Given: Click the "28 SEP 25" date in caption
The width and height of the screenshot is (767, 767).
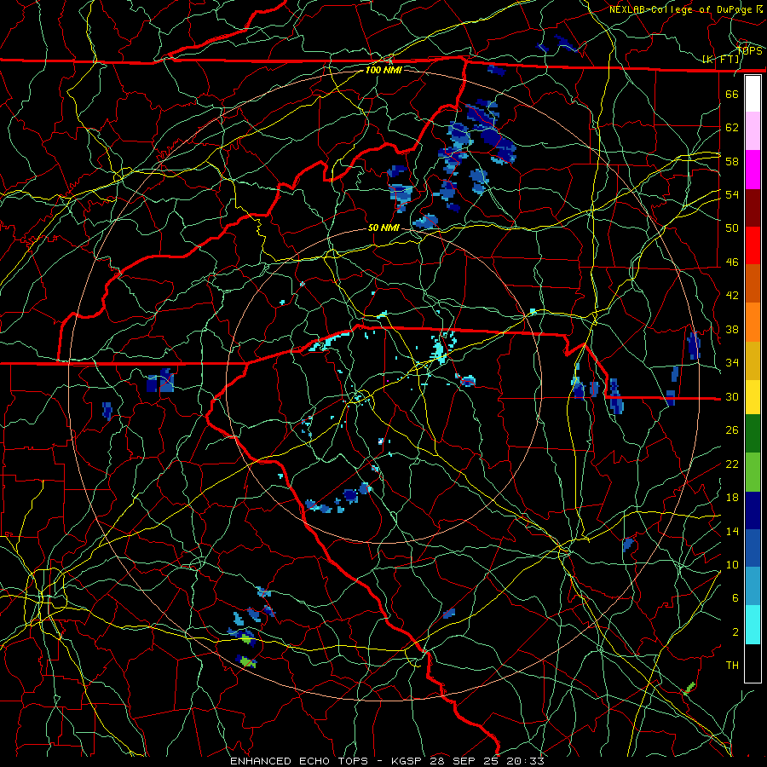Looking at the screenshot, I should 465,761.
